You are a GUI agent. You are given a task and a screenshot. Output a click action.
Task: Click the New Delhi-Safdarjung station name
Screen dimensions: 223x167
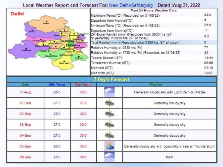[131, 5]
